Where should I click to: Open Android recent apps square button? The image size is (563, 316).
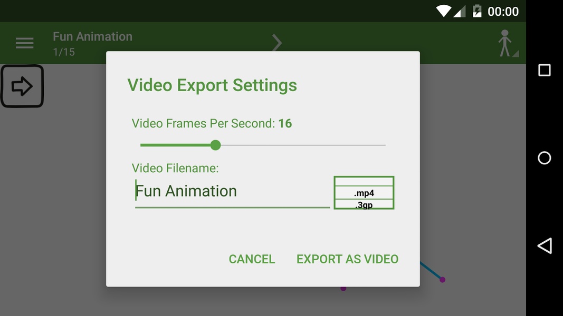coord(545,70)
